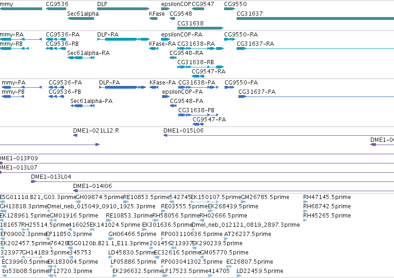
Task: Click protein CG9536-PB
Action: pyautogui.click(x=56, y=97)
